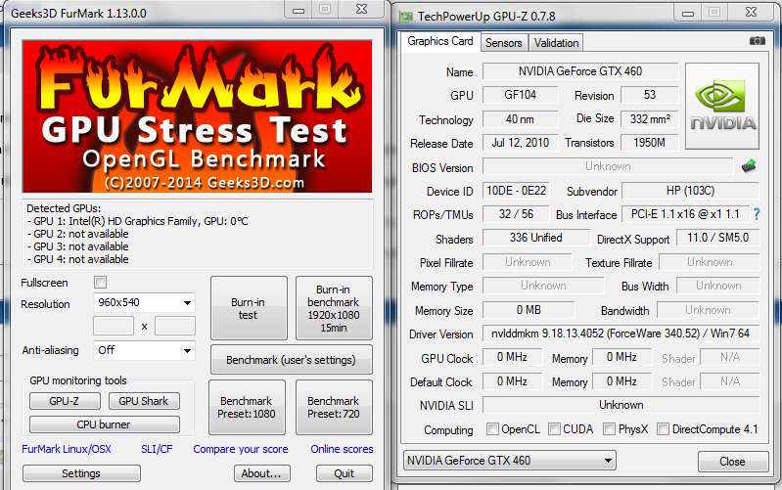Screen dimensions: 782x490
Task: Open the Compare your score link
Action: tap(241, 449)
